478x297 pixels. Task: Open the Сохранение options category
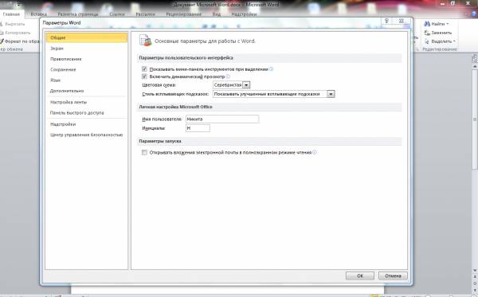87,70
